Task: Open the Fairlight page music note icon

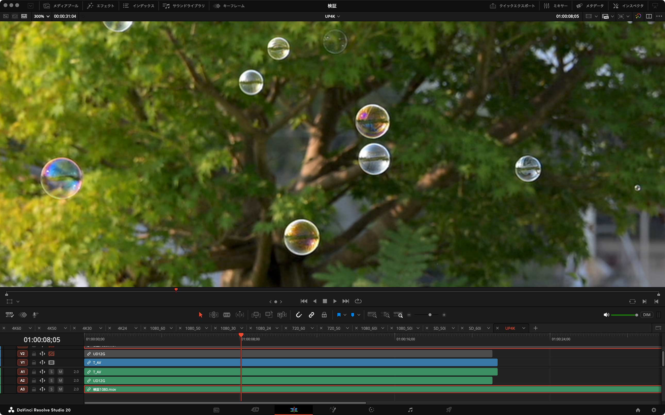Action: pyautogui.click(x=410, y=410)
